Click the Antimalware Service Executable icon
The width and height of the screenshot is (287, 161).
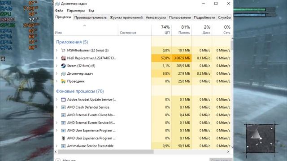point(63,146)
